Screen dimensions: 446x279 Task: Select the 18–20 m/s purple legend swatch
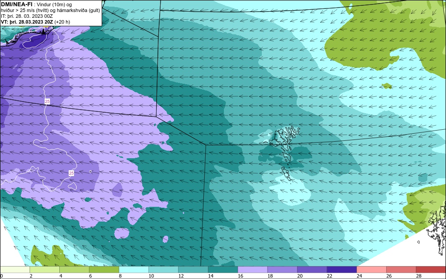pos(282,270)
